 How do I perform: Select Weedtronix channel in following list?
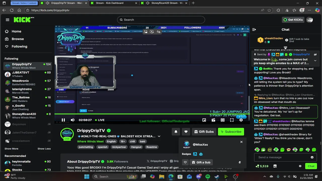tap(28, 82)
